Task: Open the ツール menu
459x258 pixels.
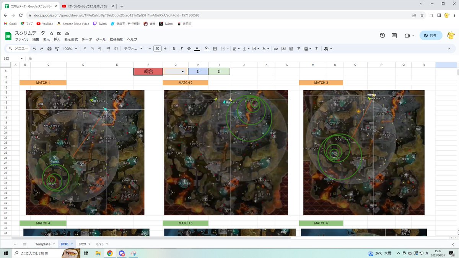Action: pos(101,39)
